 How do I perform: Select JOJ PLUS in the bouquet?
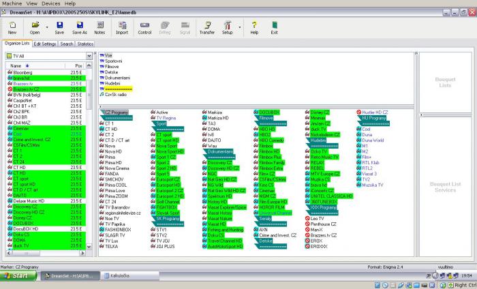click(163, 247)
